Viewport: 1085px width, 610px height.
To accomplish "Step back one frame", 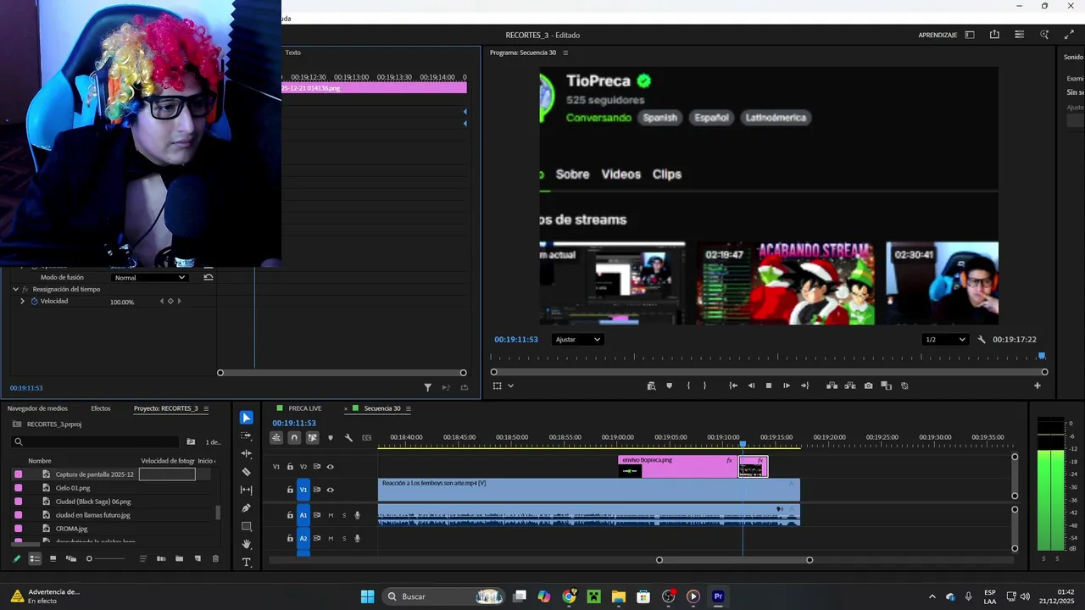I will [x=751, y=385].
